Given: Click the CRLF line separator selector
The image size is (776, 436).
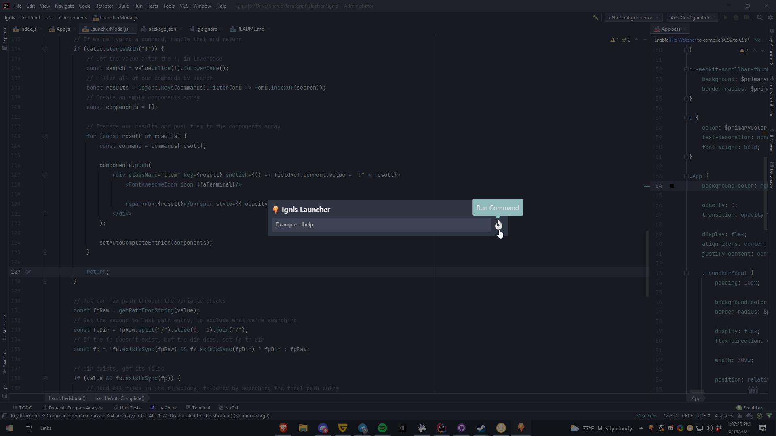Looking at the screenshot, I should pyautogui.click(x=687, y=416).
